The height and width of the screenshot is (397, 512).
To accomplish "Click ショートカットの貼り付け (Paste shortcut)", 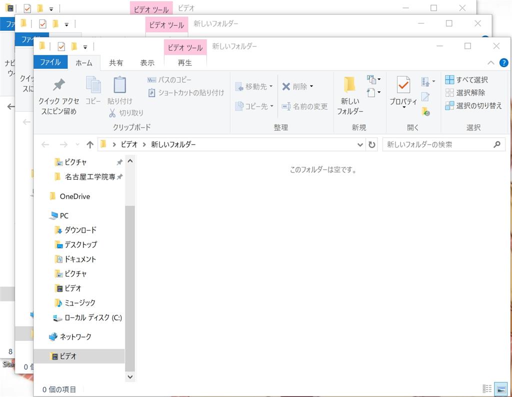I will pyautogui.click(x=186, y=92).
